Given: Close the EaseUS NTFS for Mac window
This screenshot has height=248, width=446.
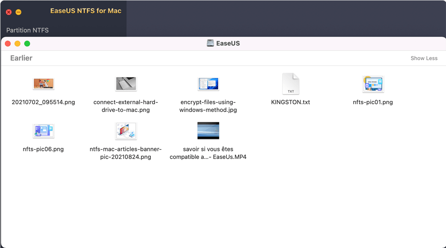Looking at the screenshot, I should (9, 12).
